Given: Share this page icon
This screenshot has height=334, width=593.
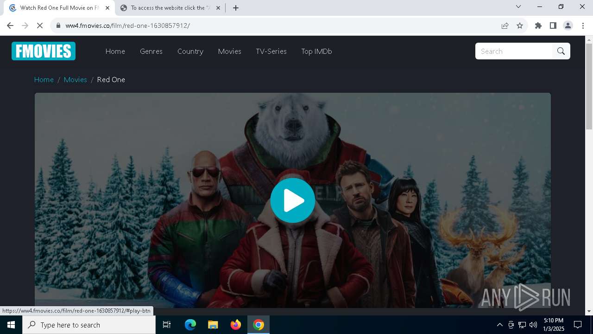Looking at the screenshot, I should [x=505, y=26].
